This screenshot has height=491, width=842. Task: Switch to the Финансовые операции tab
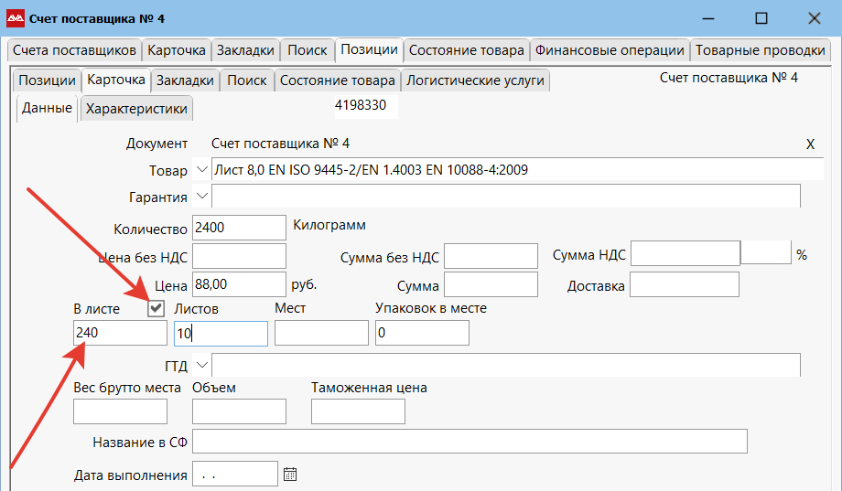tap(610, 50)
